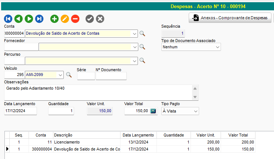Viewport: 274px width, 159px height.
Task: Click Data Lançamento date field
Action: coord(20,111)
